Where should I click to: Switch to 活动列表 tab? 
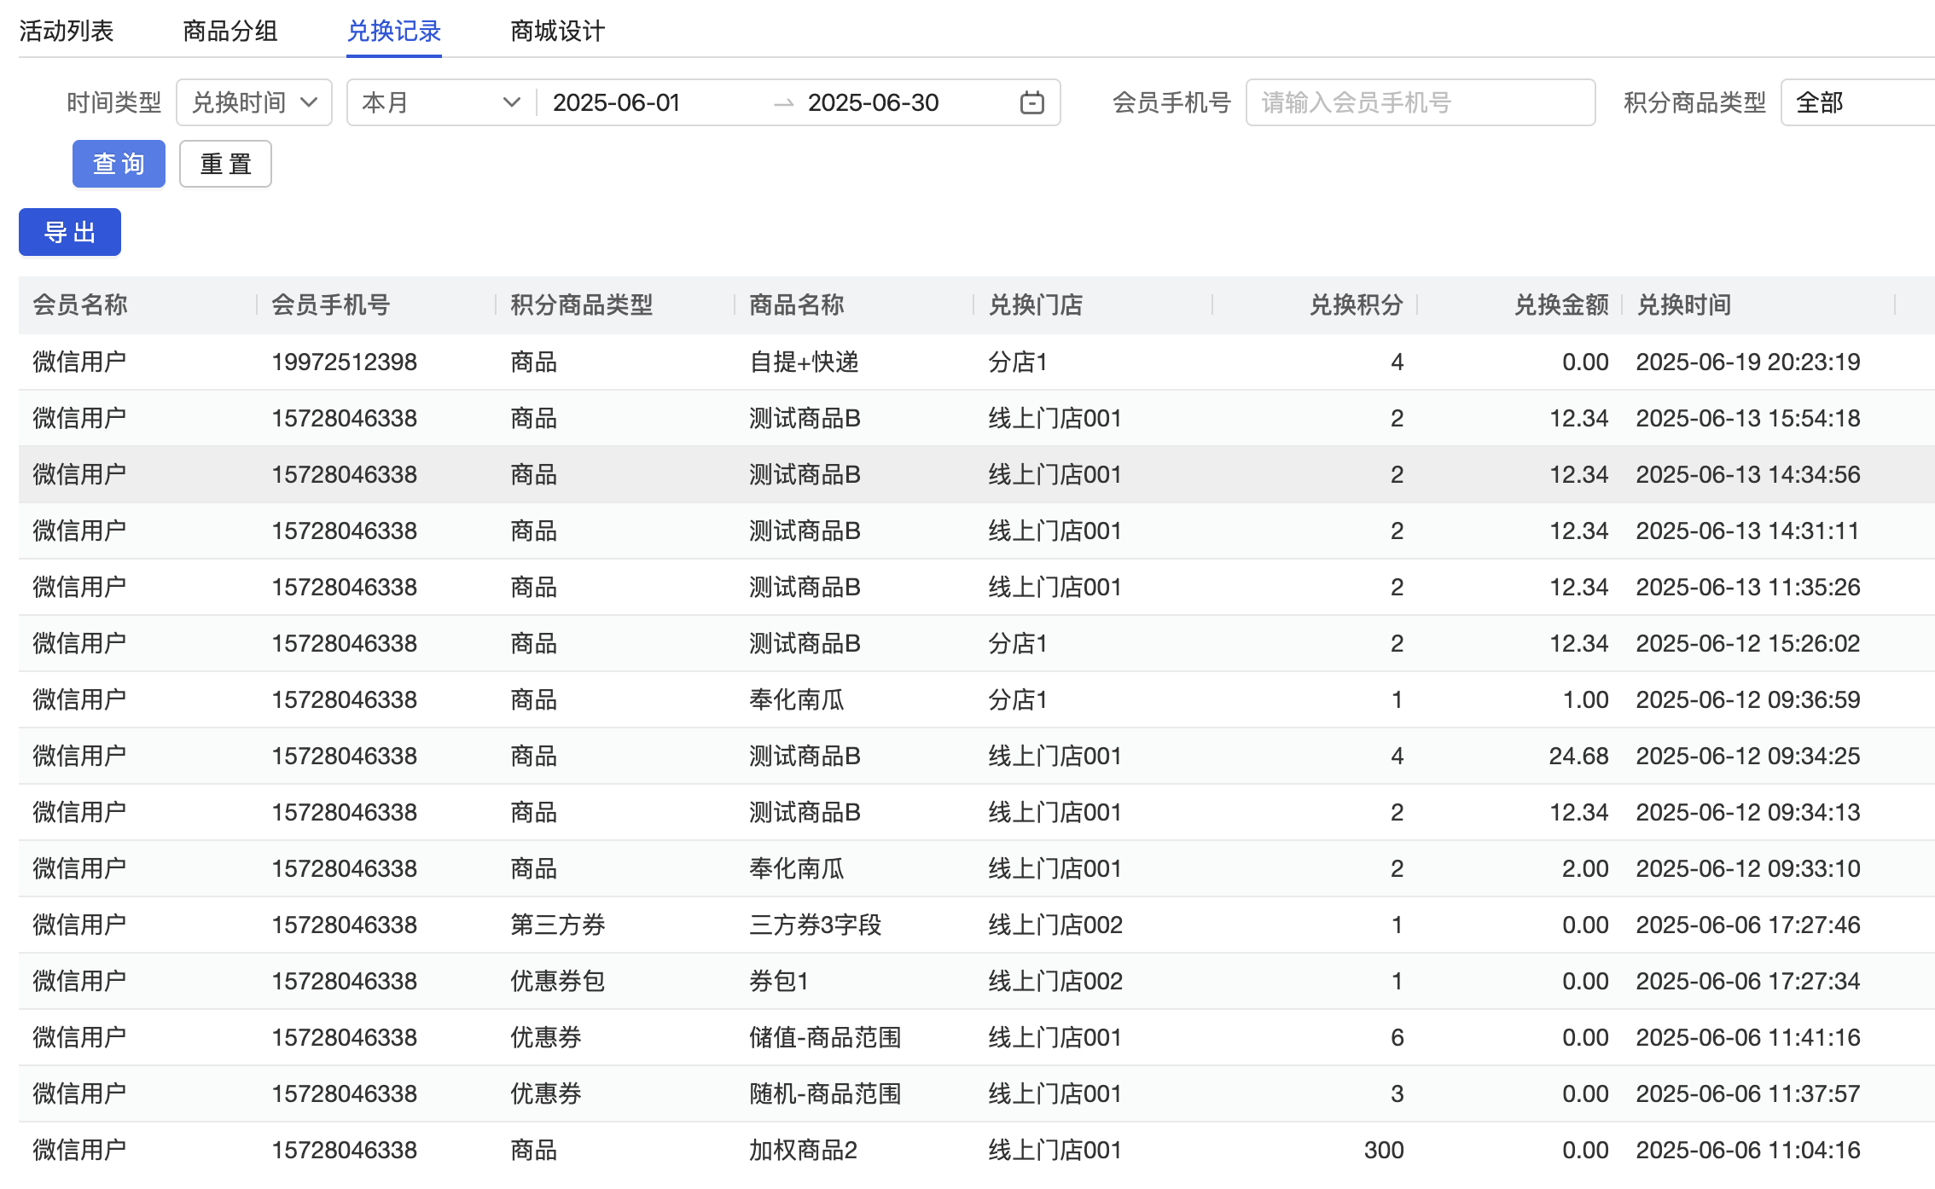[x=67, y=32]
